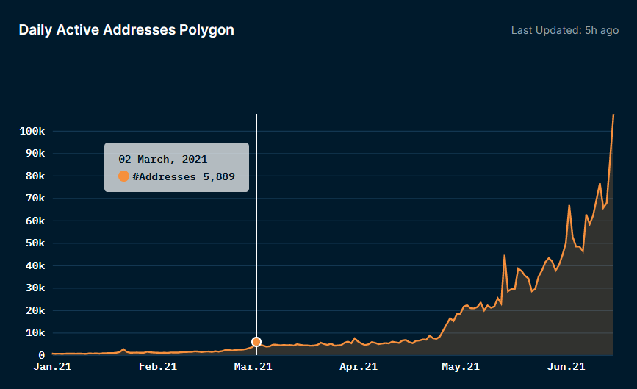The width and height of the screenshot is (637, 389).
Task: Select the Feb.21 x-axis label
Action: [x=158, y=366]
